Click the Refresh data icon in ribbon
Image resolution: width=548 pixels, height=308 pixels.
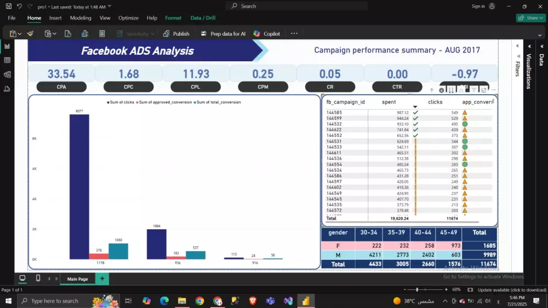click(x=68, y=33)
